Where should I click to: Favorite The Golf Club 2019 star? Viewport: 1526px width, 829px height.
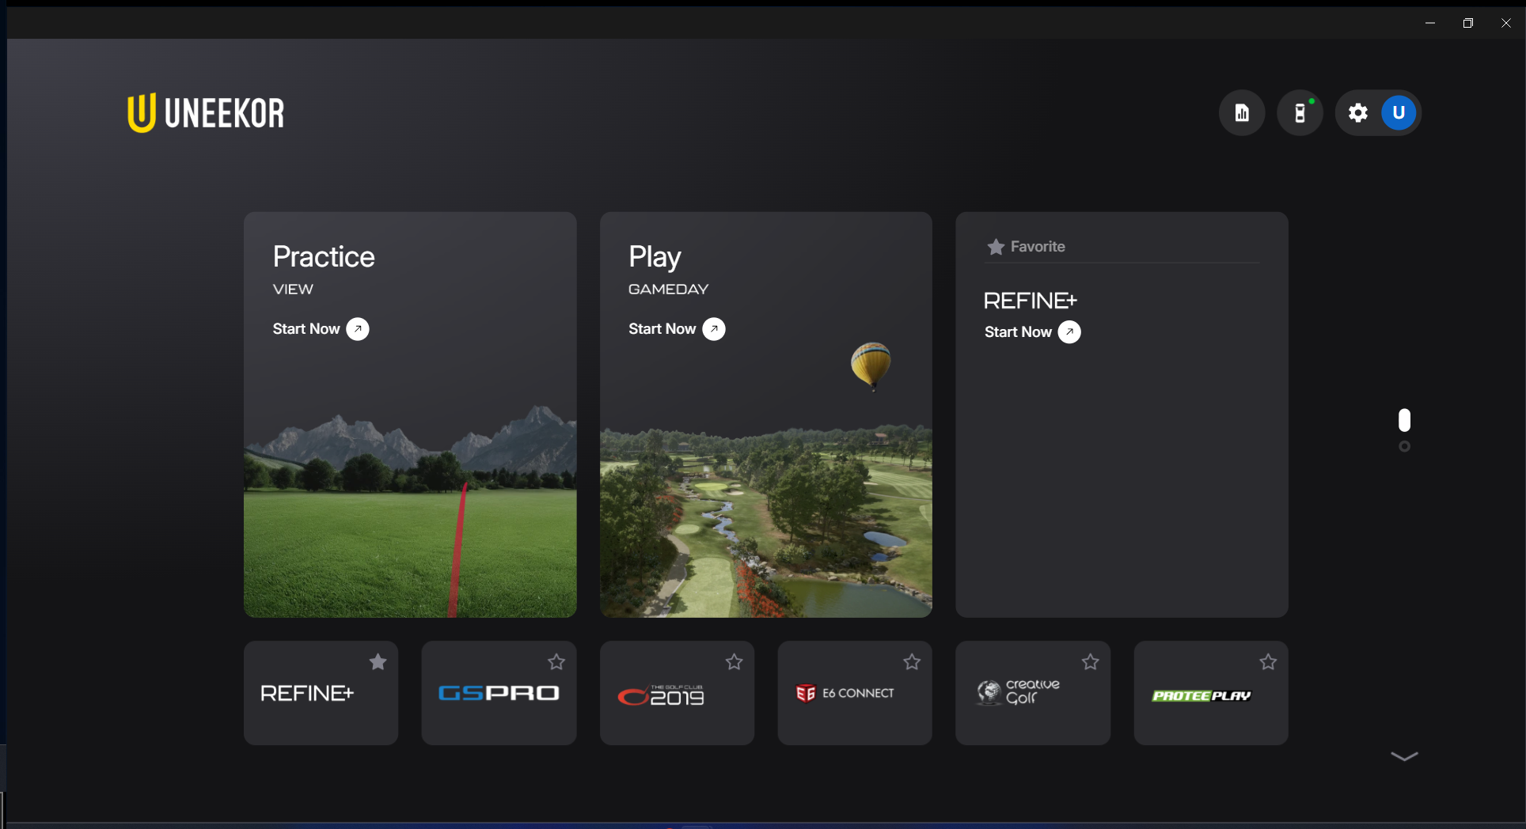pos(735,662)
